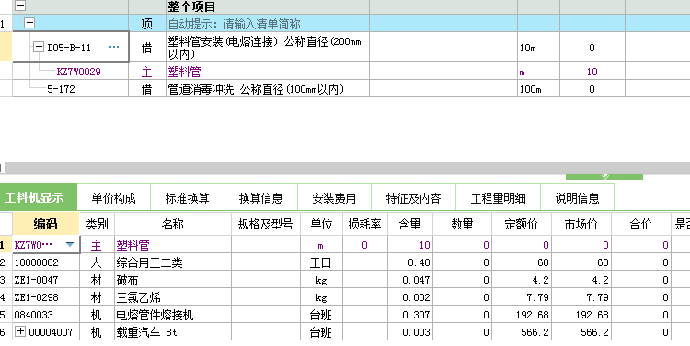The image size is (690, 346).
Task: Collapse the D05-B-11 quota item
Action: click(x=39, y=47)
